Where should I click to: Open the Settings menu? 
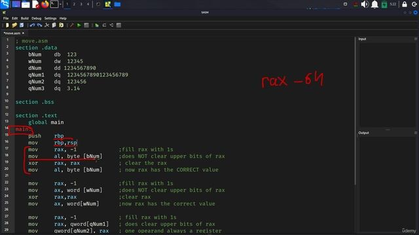coord(50,18)
